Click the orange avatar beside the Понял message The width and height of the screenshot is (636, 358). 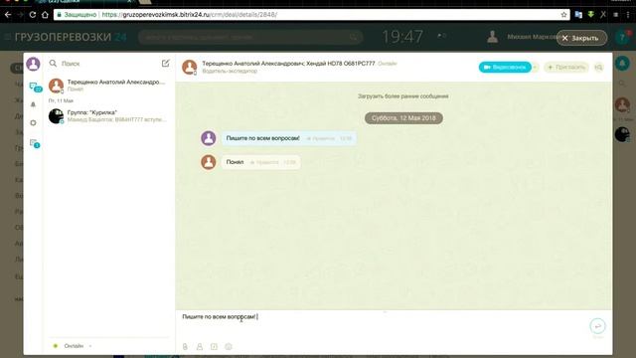[x=209, y=162]
